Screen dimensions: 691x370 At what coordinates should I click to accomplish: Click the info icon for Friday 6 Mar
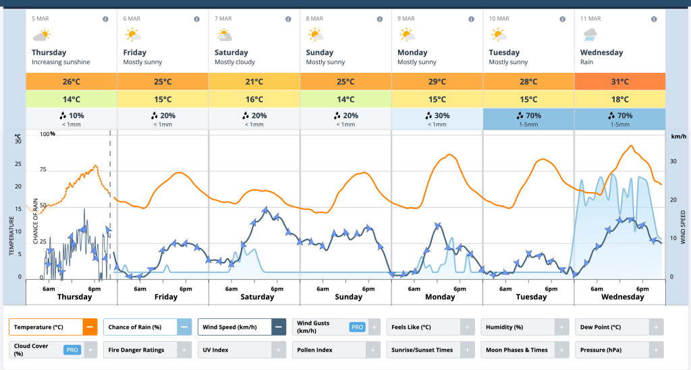tap(197, 19)
